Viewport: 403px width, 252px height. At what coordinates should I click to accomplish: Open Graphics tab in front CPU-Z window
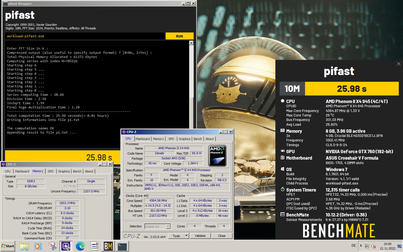(x=185, y=139)
